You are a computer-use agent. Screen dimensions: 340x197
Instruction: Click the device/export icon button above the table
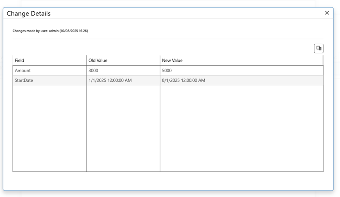(319, 49)
